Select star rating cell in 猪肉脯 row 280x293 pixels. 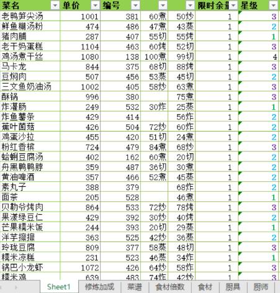point(258,37)
